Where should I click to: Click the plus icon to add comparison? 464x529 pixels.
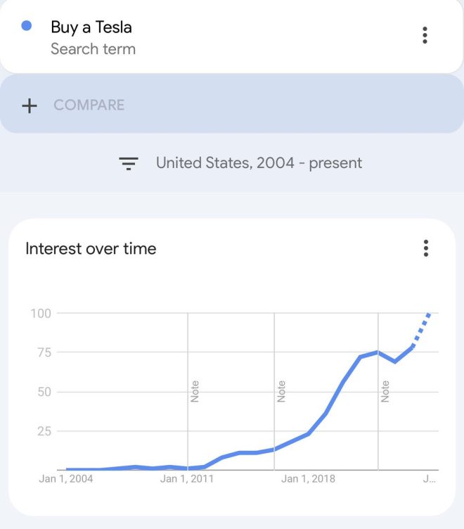pos(30,106)
